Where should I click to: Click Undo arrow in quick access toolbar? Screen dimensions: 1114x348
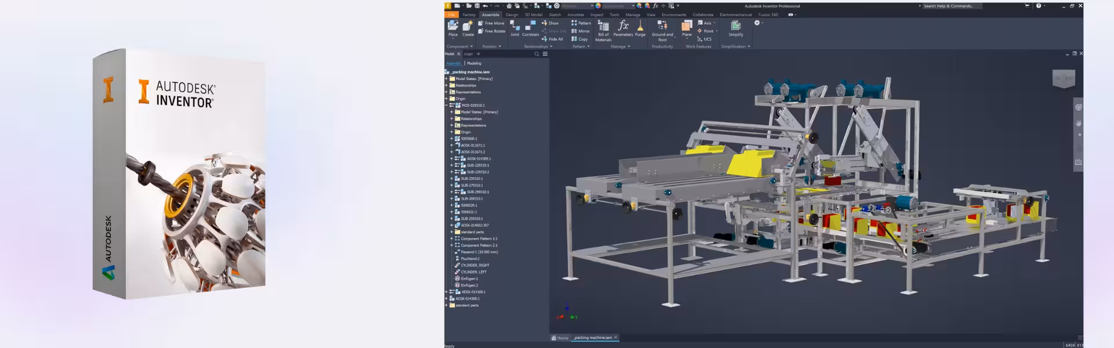click(x=486, y=6)
